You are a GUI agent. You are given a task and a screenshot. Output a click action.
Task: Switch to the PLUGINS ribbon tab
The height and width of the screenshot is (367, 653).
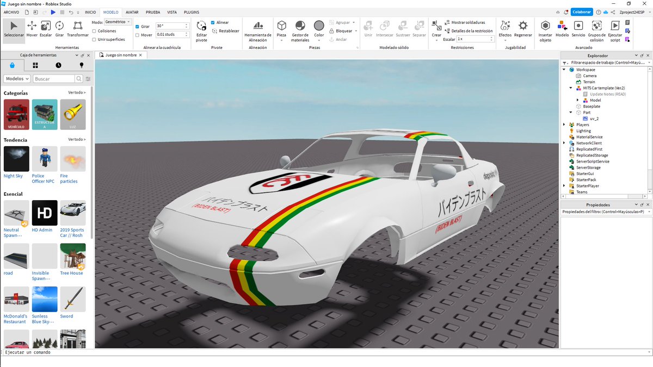pyautogui.click(x=192, y=12)
